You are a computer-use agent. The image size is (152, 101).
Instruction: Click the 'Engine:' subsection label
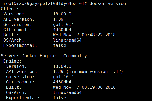pos(12,61)
